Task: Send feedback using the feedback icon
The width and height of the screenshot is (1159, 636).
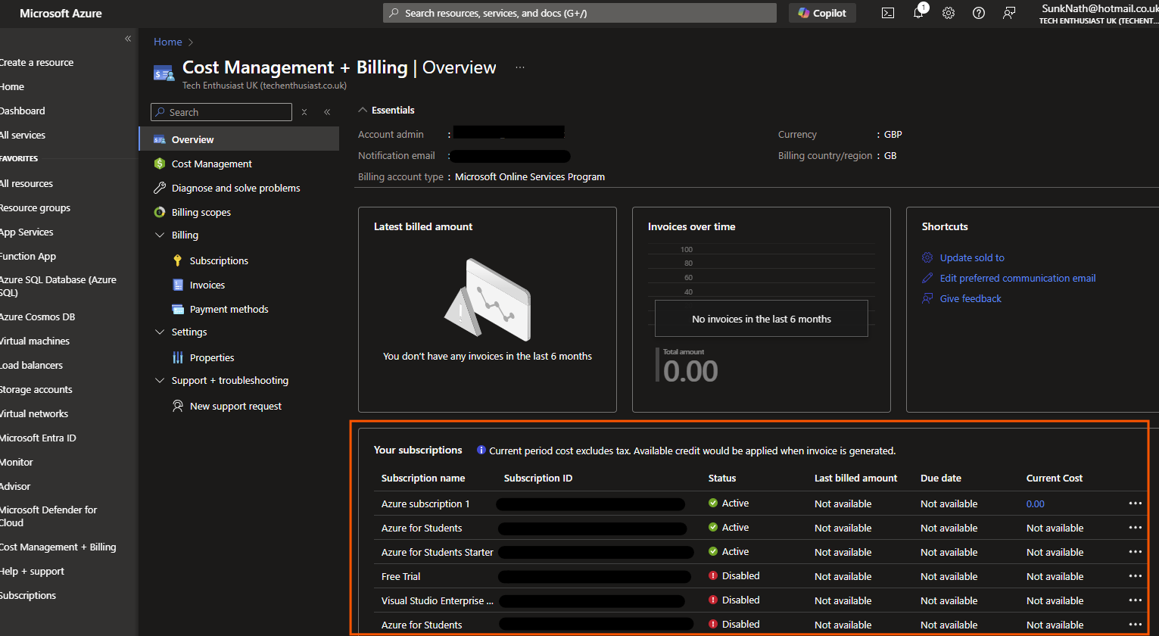Action: [x=1008, y=13]
